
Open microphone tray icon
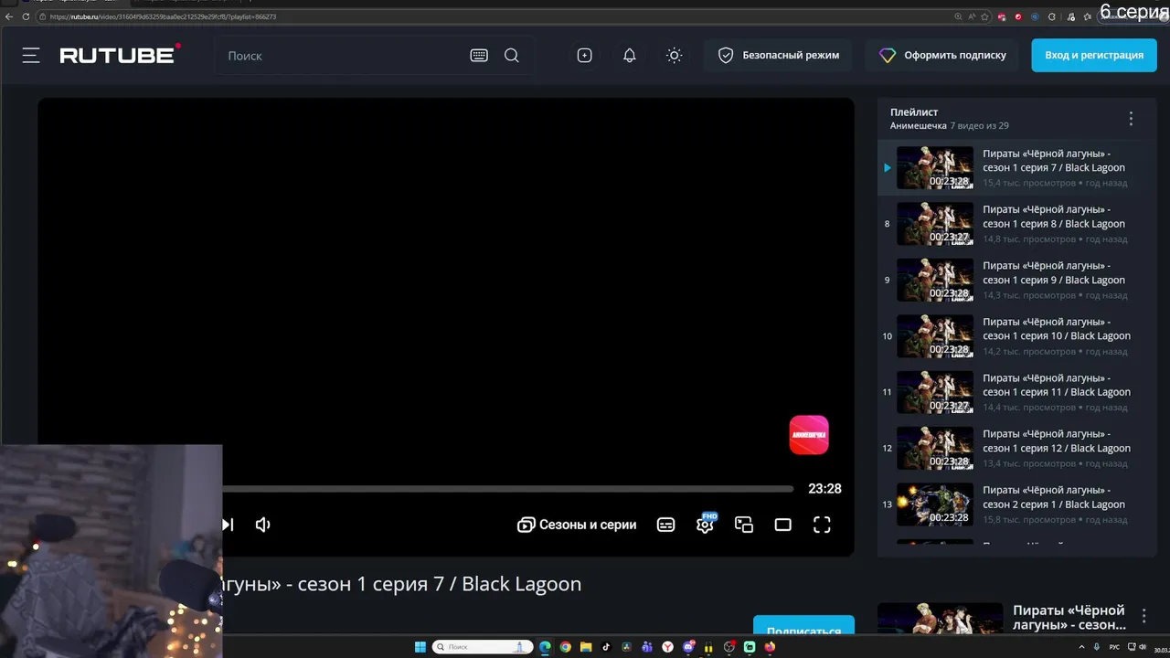(1097, 647)
